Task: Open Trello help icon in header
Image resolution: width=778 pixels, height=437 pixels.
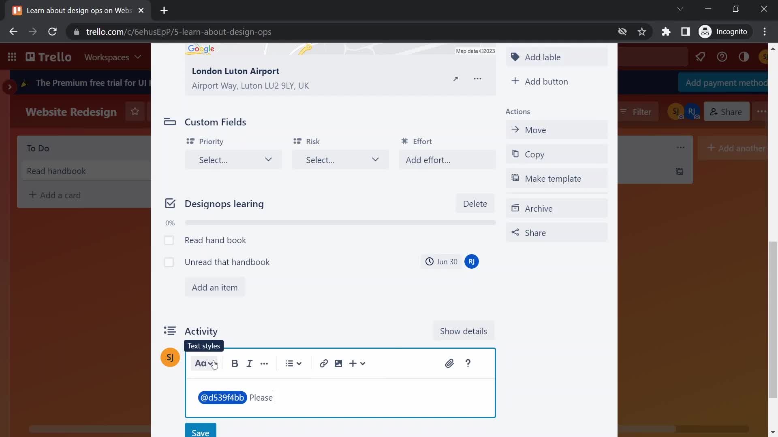Action: (722, 57)
